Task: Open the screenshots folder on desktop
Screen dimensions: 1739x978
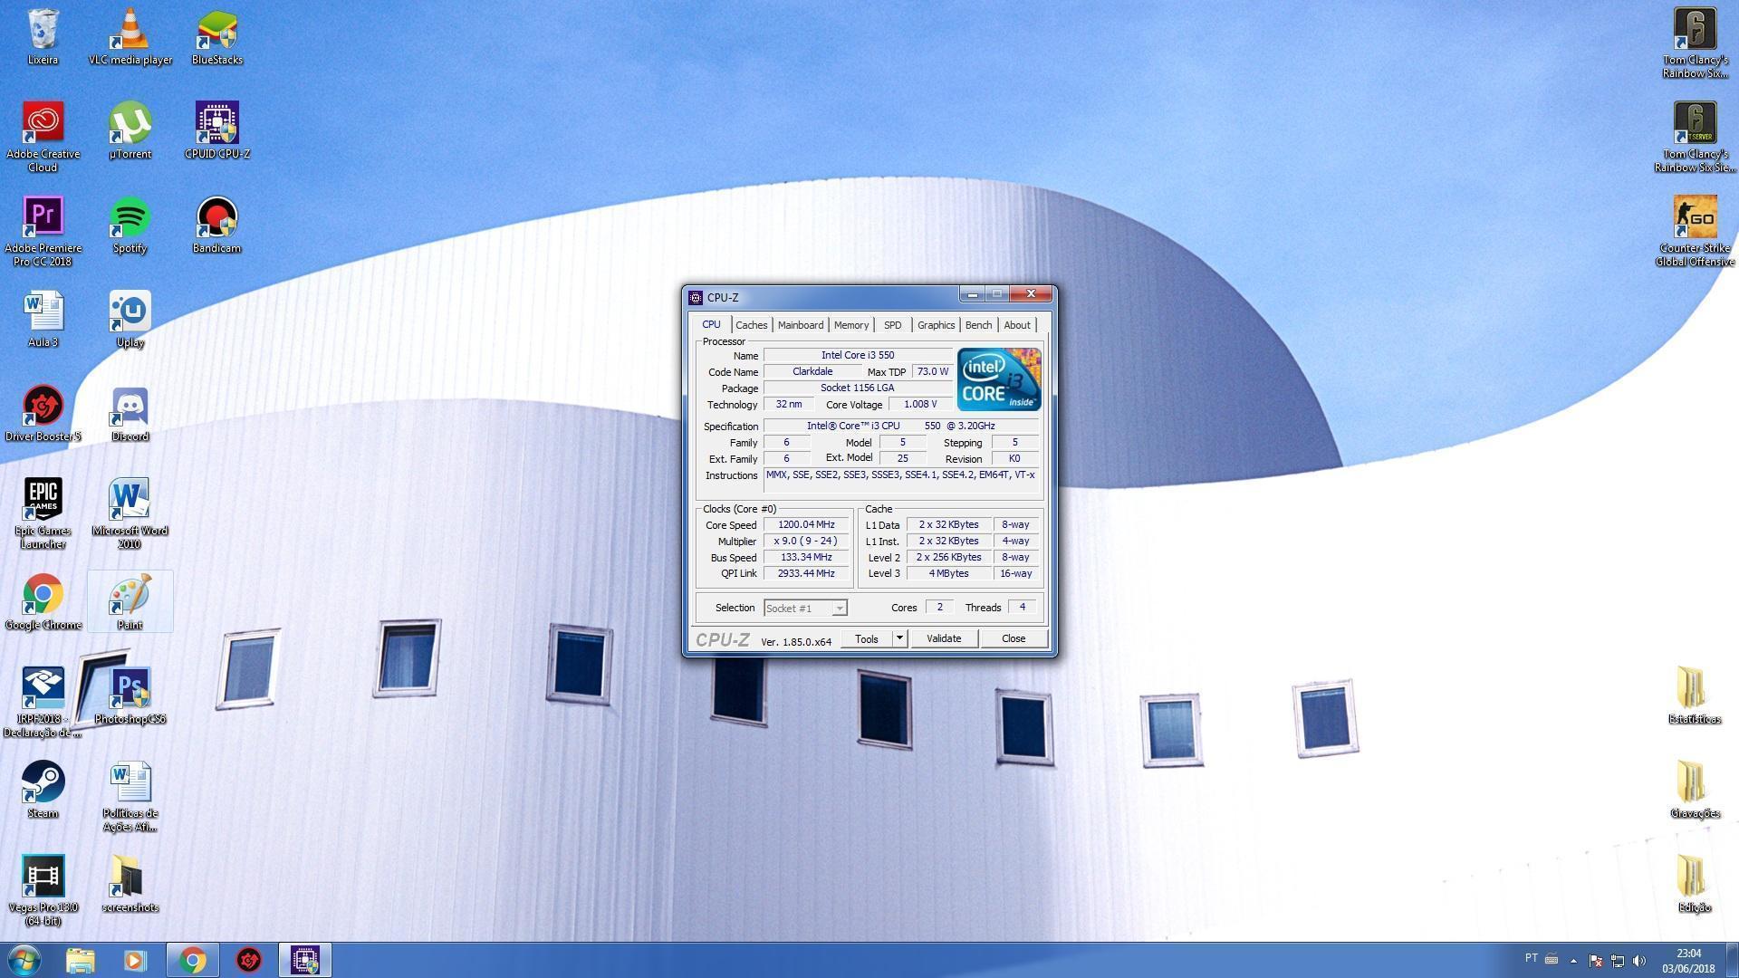Action: [x=130, y=884]
